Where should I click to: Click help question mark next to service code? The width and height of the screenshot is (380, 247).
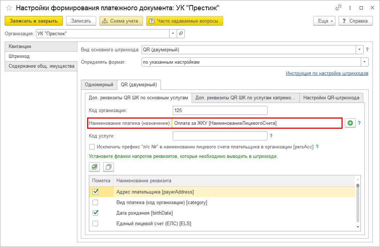[x=271, y=136]
